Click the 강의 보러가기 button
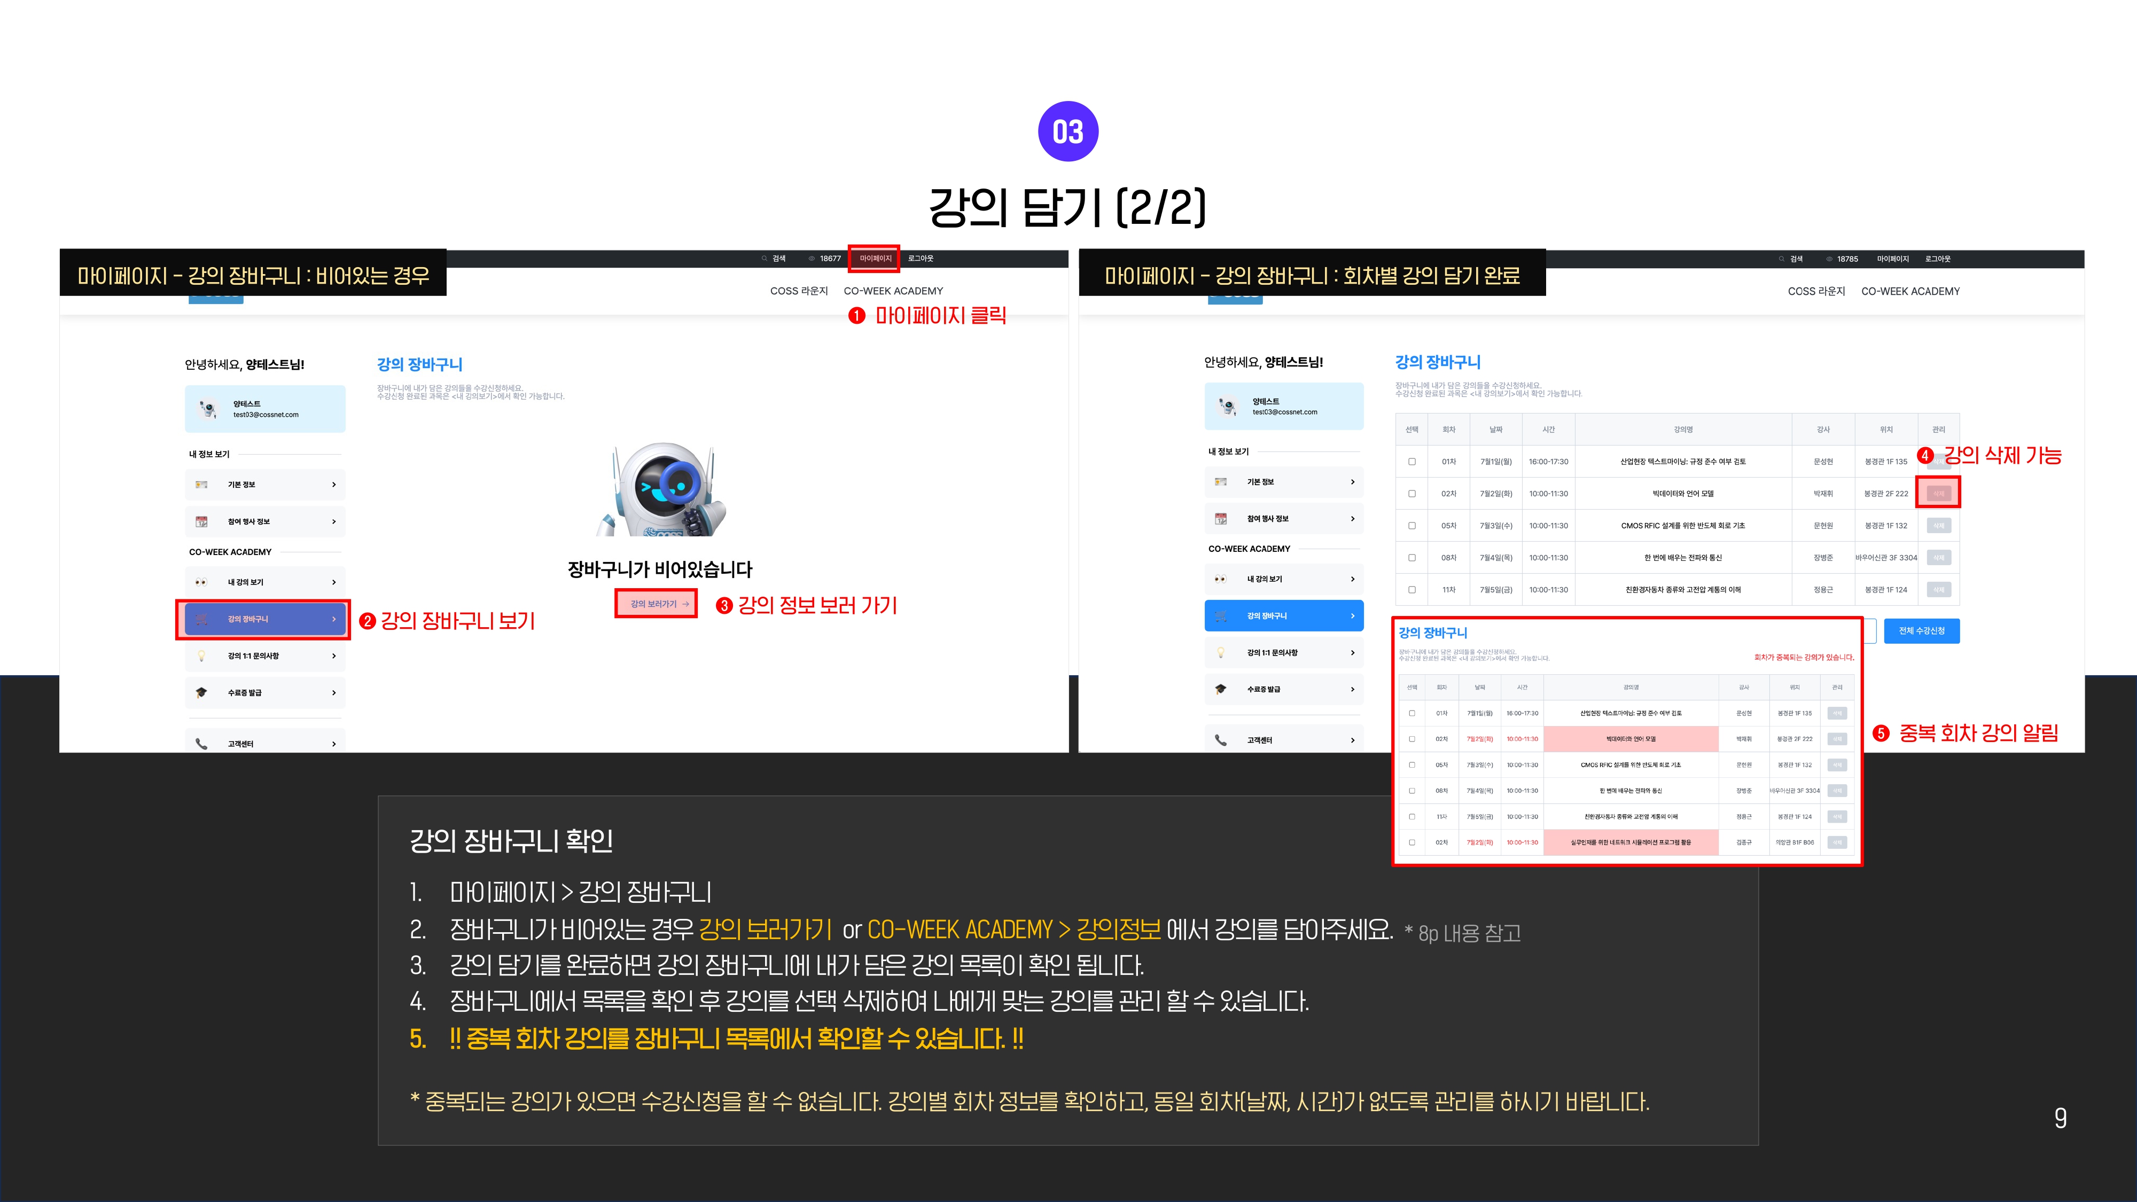This screenshot has width=2137, height=1202. (x=656, y=604)
